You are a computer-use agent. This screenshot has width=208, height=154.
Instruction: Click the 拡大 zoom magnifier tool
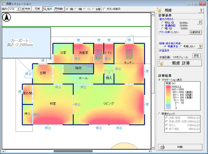(x=48, y=9)
